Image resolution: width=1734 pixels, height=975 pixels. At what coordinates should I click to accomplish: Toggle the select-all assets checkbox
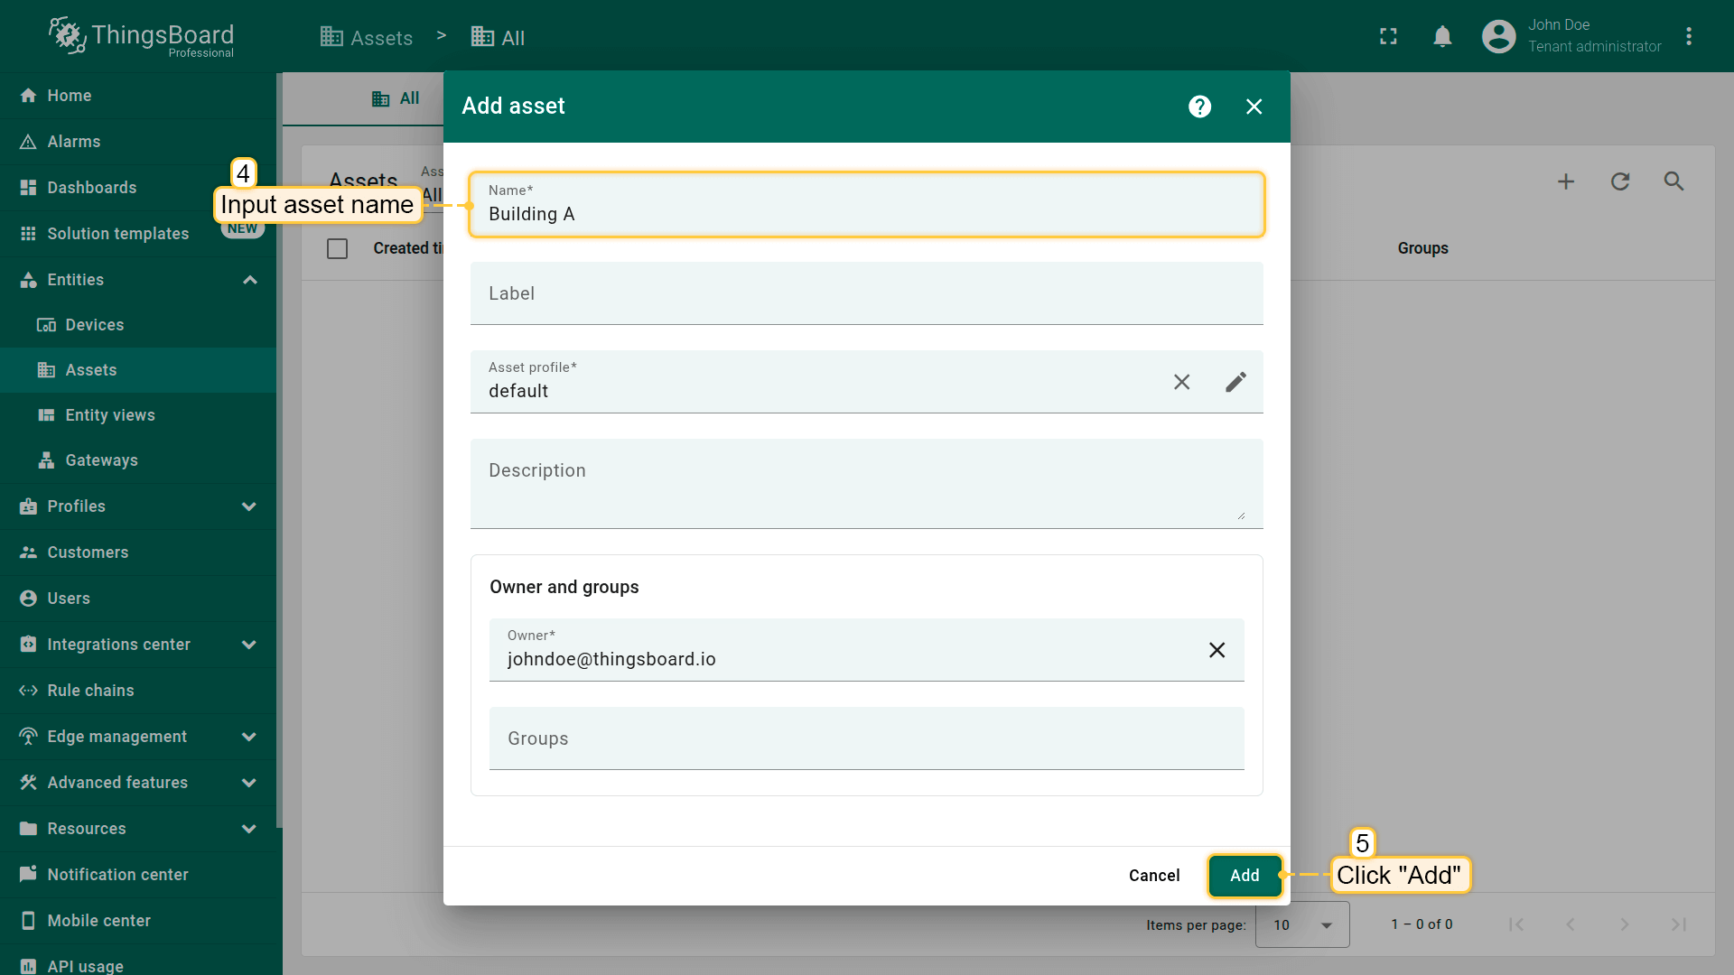click(x=337, y=248)
